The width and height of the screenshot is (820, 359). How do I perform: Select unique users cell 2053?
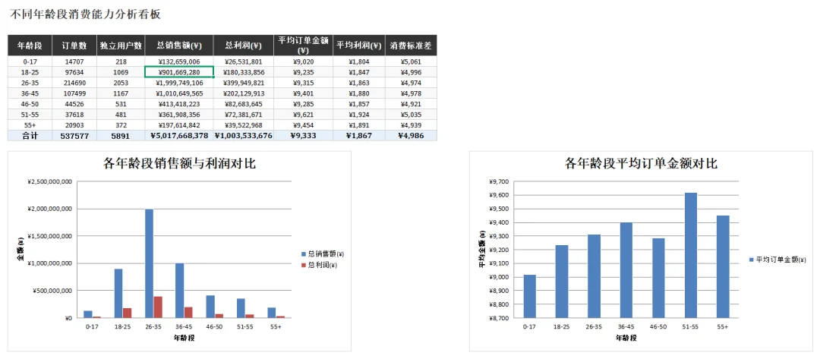[x=121, y=83]
